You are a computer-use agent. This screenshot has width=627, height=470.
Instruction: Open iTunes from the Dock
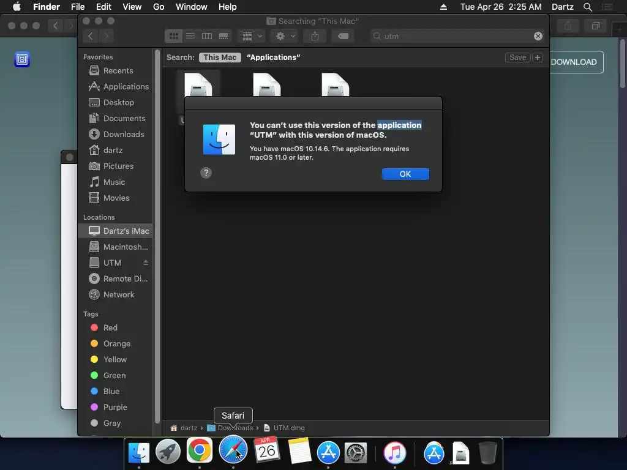[x=395, y=453]
